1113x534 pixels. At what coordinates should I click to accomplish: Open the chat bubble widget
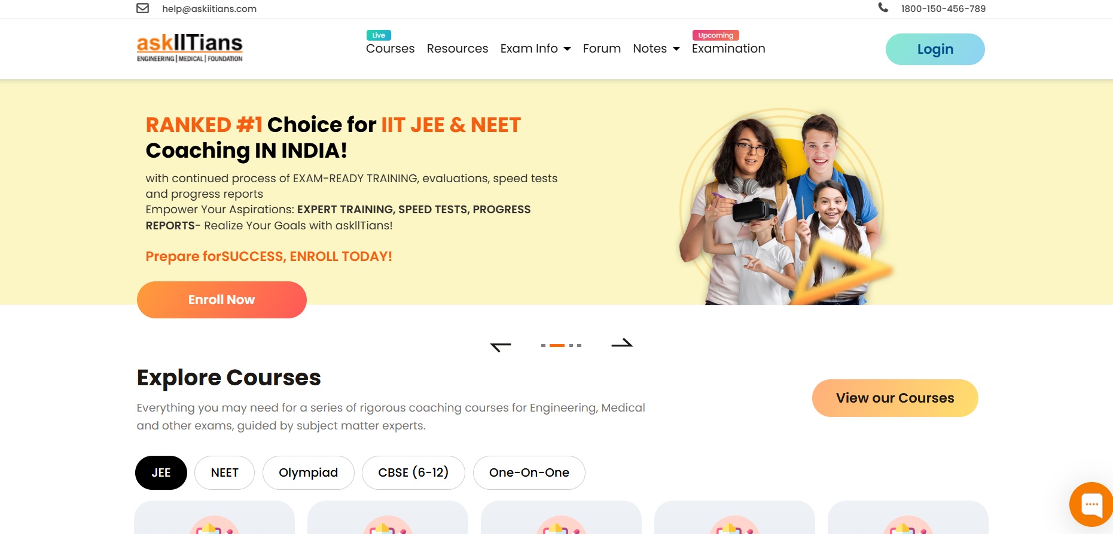pyautogui.click(x=1091, y=504)
